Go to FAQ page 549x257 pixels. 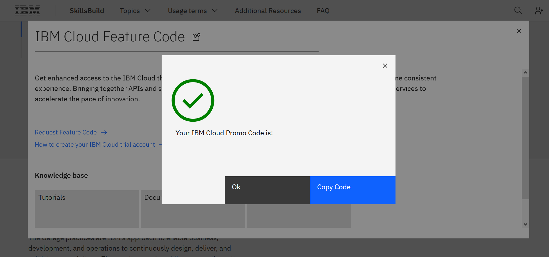323,11
